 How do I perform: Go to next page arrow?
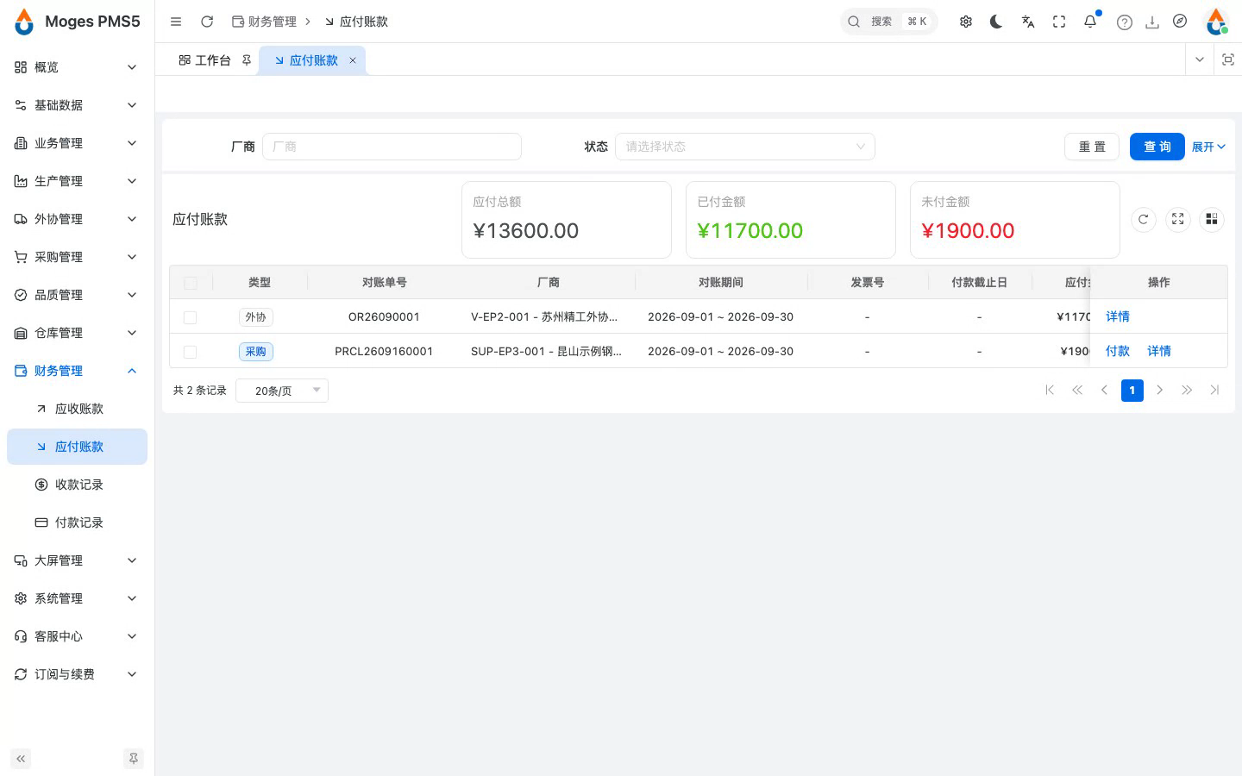1160,391
